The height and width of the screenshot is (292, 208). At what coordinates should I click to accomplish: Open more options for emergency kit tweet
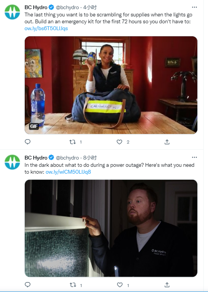tap(194, 7)
